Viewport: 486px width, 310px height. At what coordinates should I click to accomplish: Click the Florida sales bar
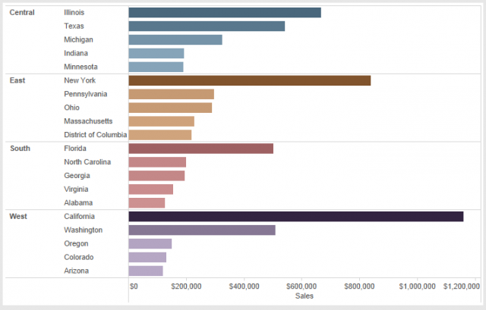pos(200,149)
